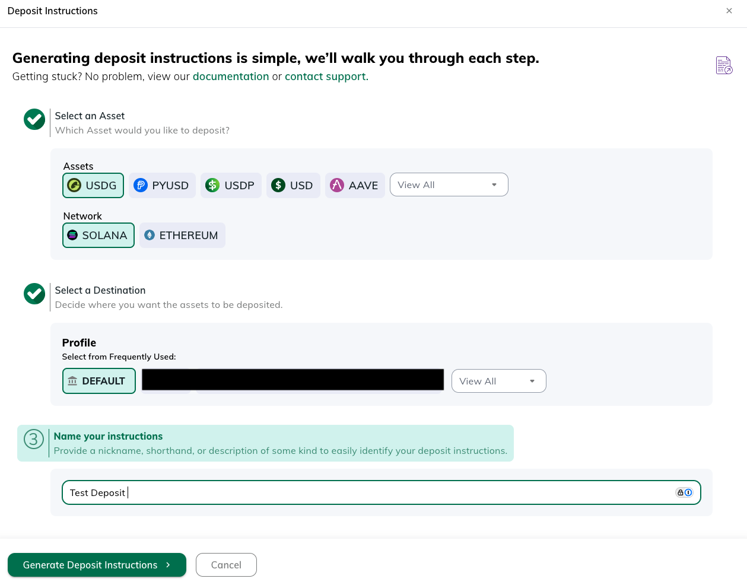Click the PYUSD coin icon
This screenshot has height=585, width=747.
[141, 185]
